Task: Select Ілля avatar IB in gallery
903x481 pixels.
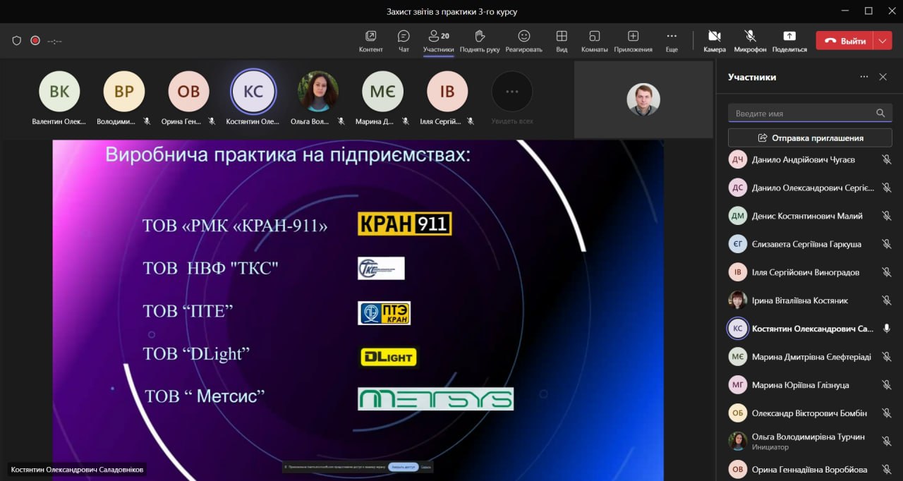Action: (x=447, y=92)
